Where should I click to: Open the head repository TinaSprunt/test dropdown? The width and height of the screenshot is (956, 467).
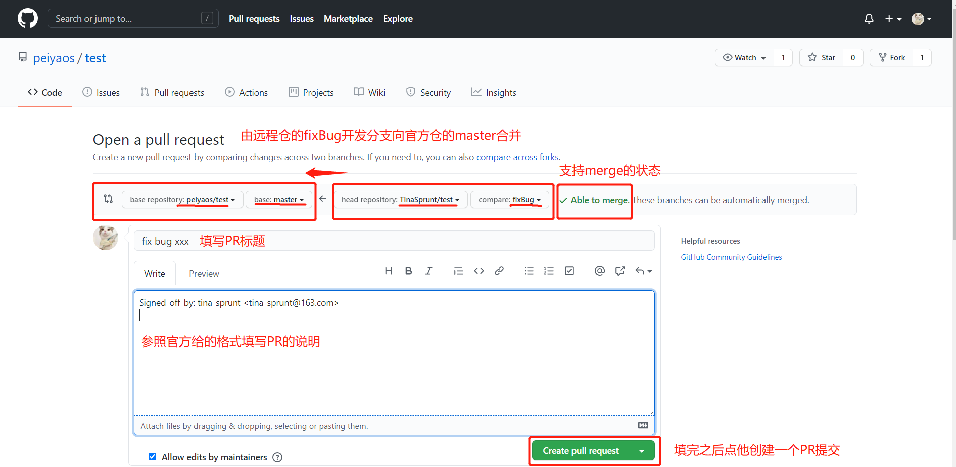(401, 199)
